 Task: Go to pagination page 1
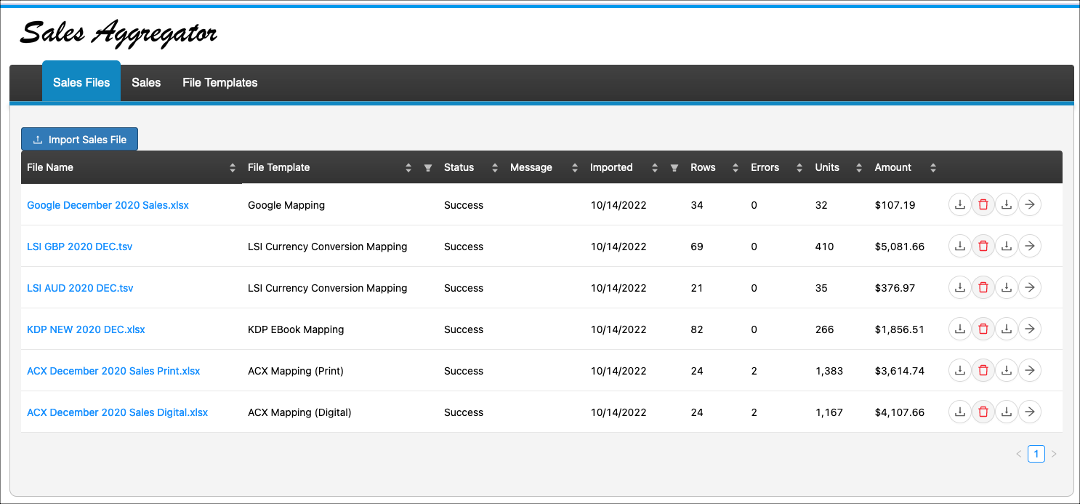[1036, 454]
